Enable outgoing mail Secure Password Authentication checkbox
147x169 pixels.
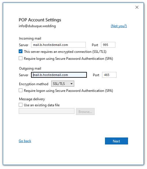click(21, 90)
